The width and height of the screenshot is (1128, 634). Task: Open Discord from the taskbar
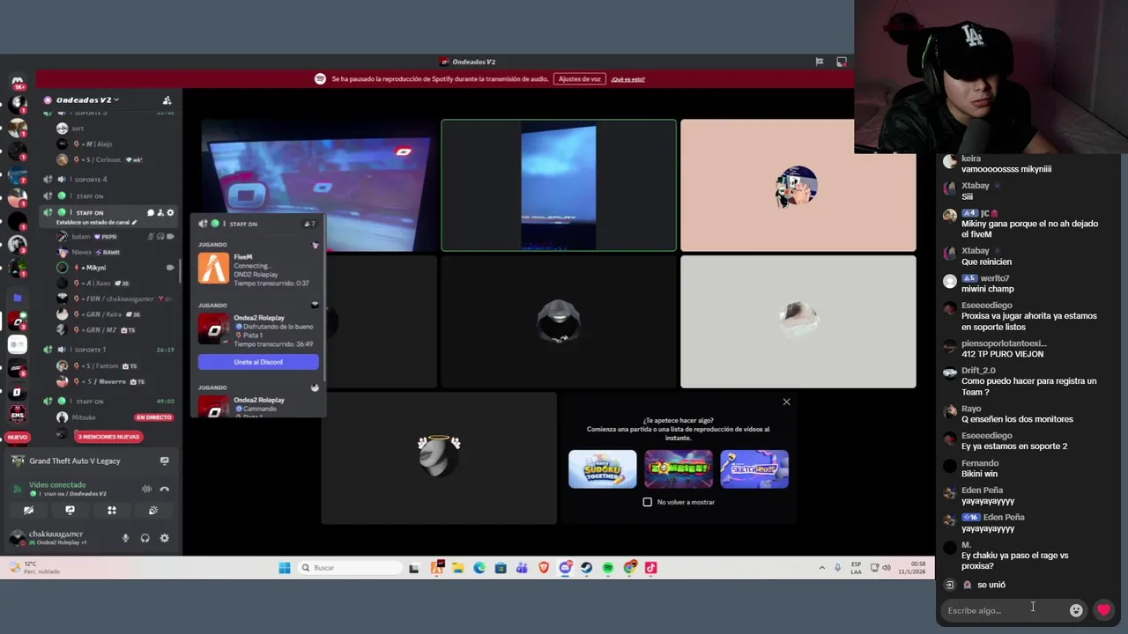pyautogui.click(x=565, y=568)
